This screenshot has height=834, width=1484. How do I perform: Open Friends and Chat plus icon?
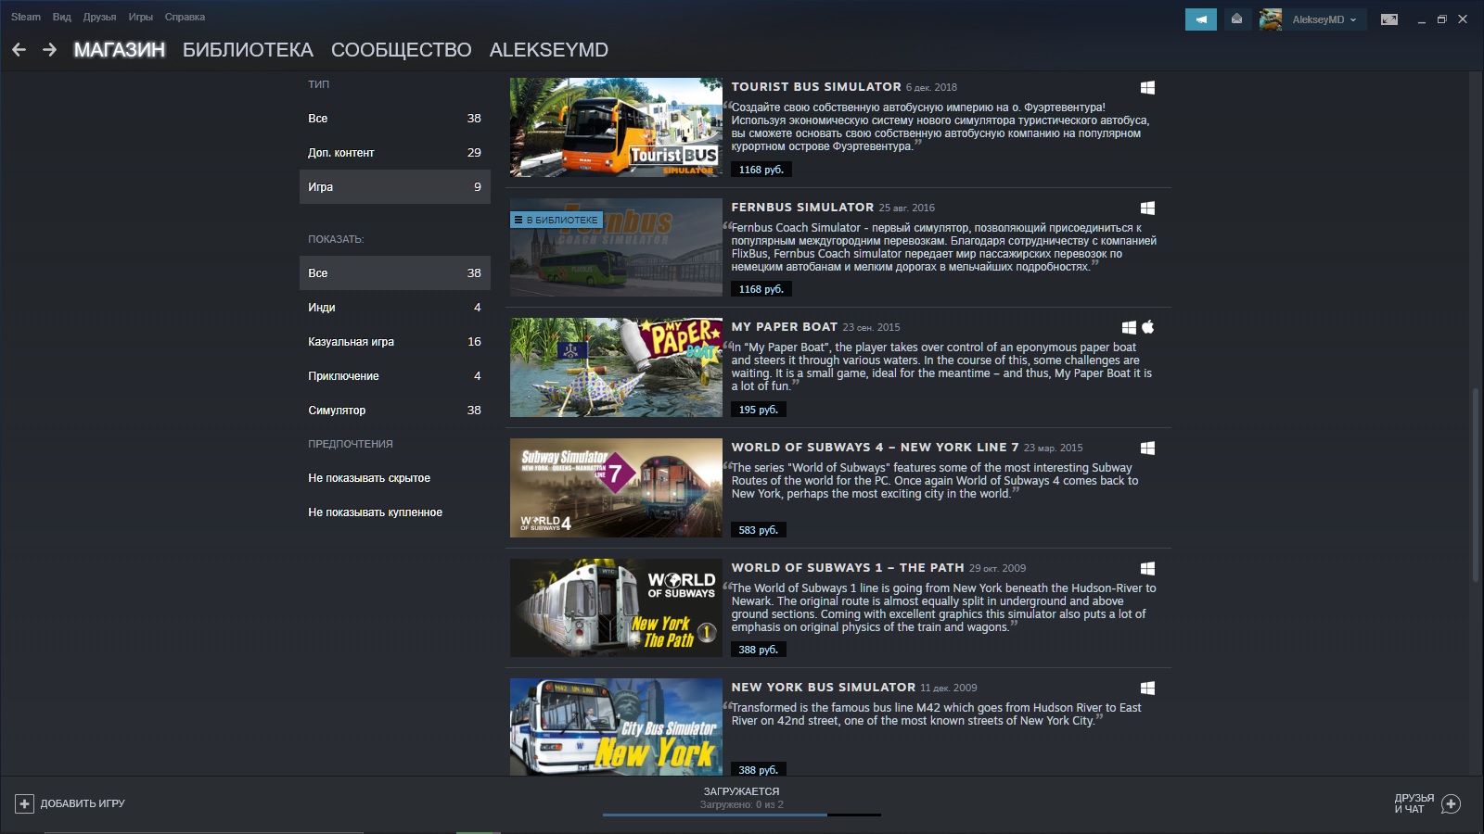pos(1452,803)
